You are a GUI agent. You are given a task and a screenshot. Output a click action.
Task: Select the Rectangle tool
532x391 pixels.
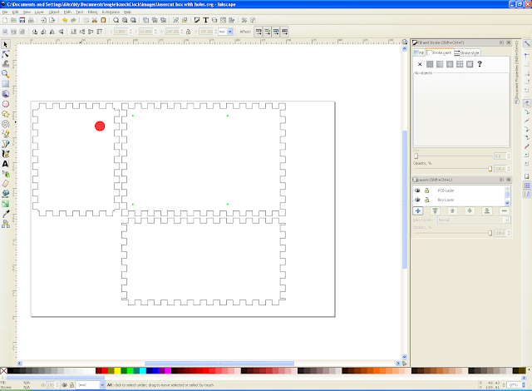[x=6, y=84]
